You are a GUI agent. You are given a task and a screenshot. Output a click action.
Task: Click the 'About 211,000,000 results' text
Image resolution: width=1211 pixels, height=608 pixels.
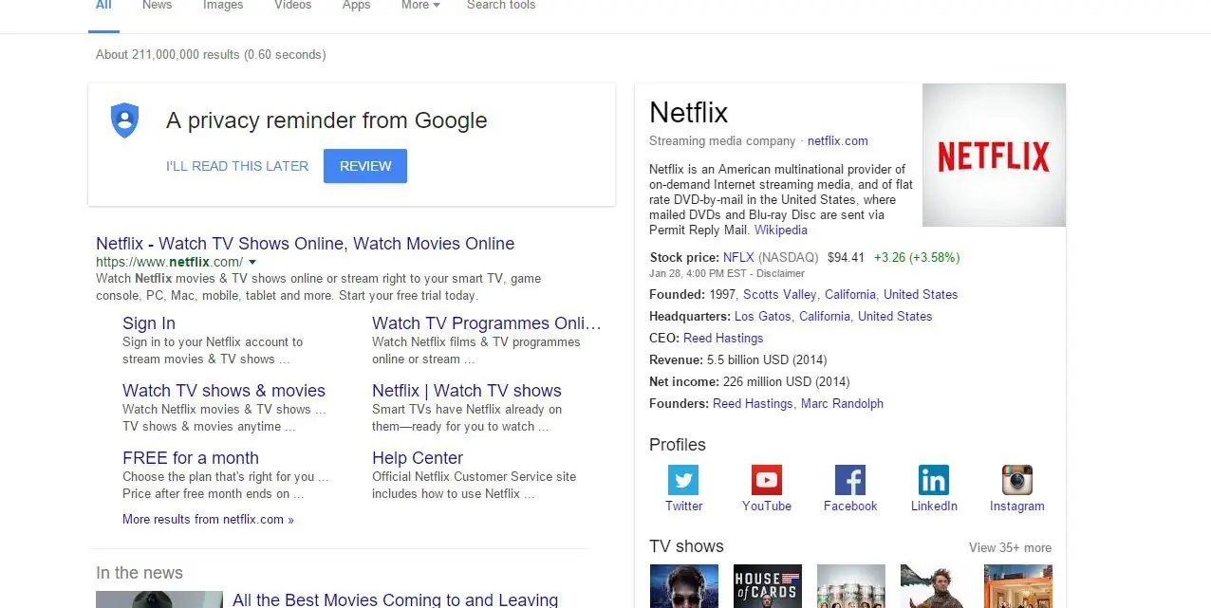coord(167,55)
